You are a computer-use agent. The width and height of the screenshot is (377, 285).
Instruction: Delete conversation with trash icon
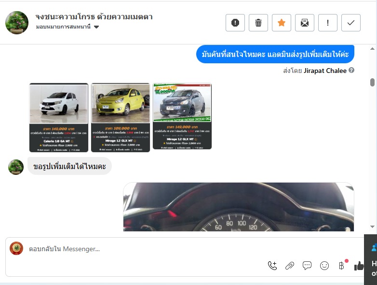tap(258, 23)
